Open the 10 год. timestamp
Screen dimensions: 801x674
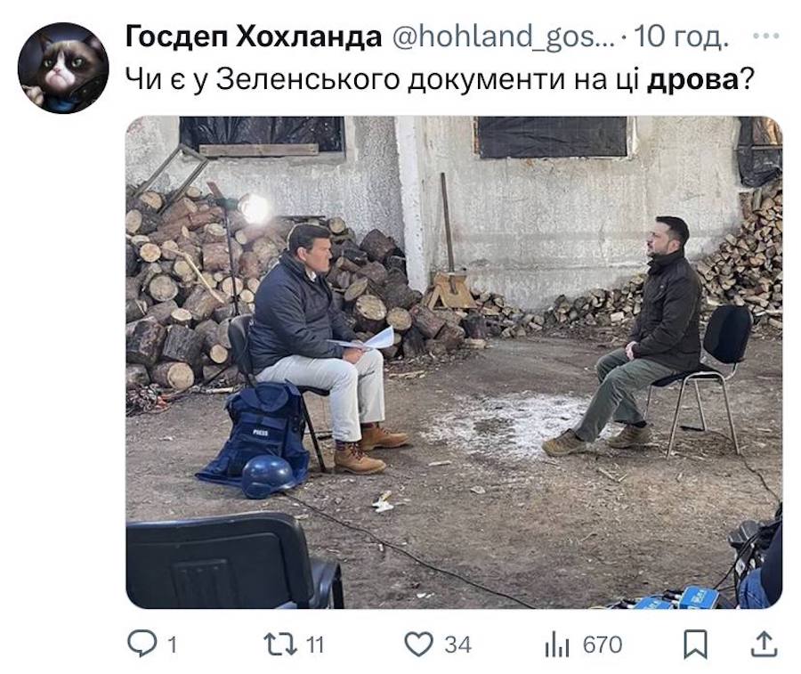681,37
